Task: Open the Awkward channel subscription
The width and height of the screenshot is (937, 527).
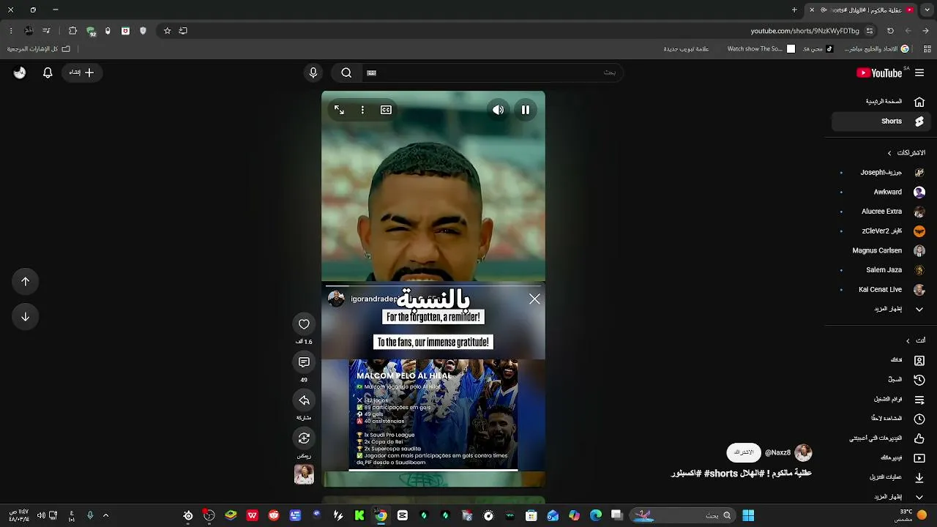Action: coord(880,192)
